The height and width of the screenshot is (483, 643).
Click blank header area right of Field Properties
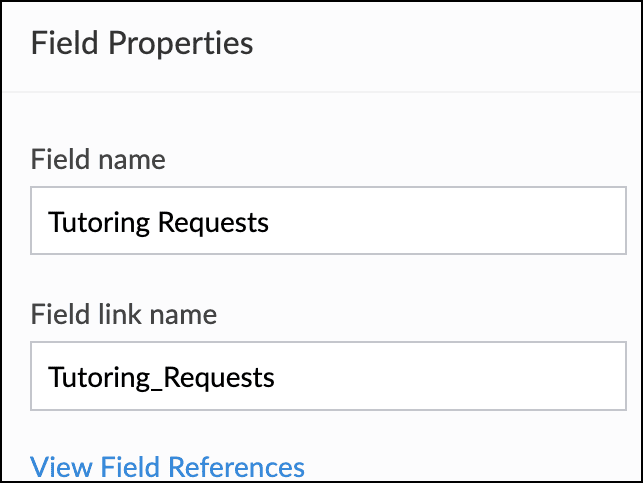449,44
